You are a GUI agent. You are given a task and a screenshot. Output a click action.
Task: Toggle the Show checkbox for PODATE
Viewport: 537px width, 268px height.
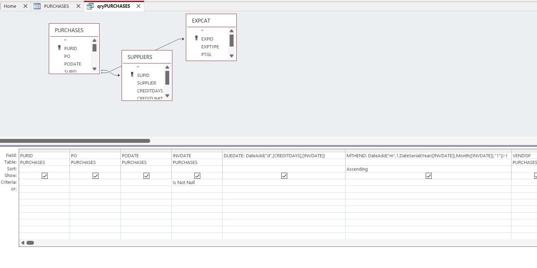(146, 176)
